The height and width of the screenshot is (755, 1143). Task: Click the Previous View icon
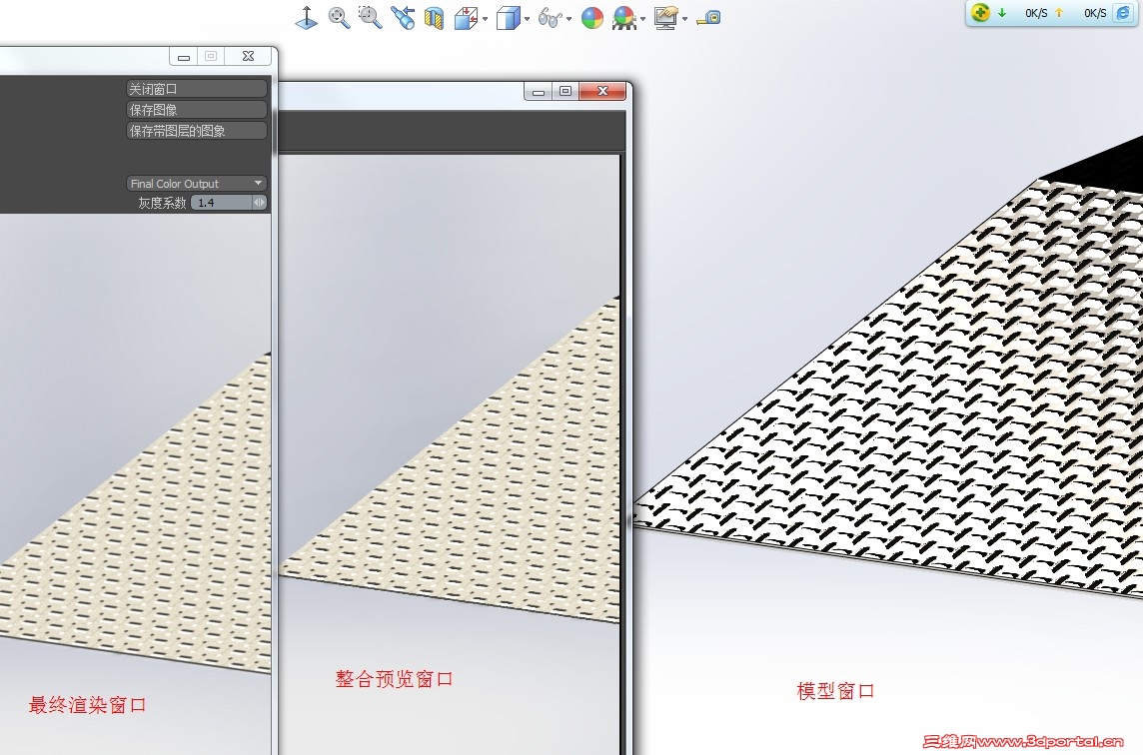[x=403, y=18]
